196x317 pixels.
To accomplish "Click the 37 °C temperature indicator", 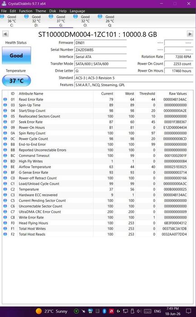I will 16,81.
